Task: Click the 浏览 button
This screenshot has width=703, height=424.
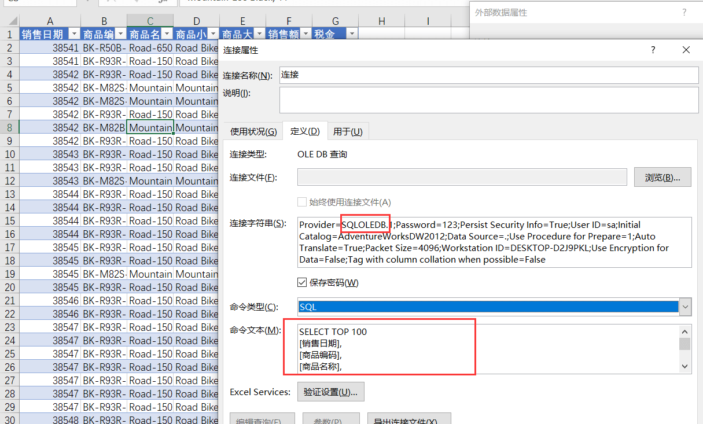Action: (x=662, y=178)
